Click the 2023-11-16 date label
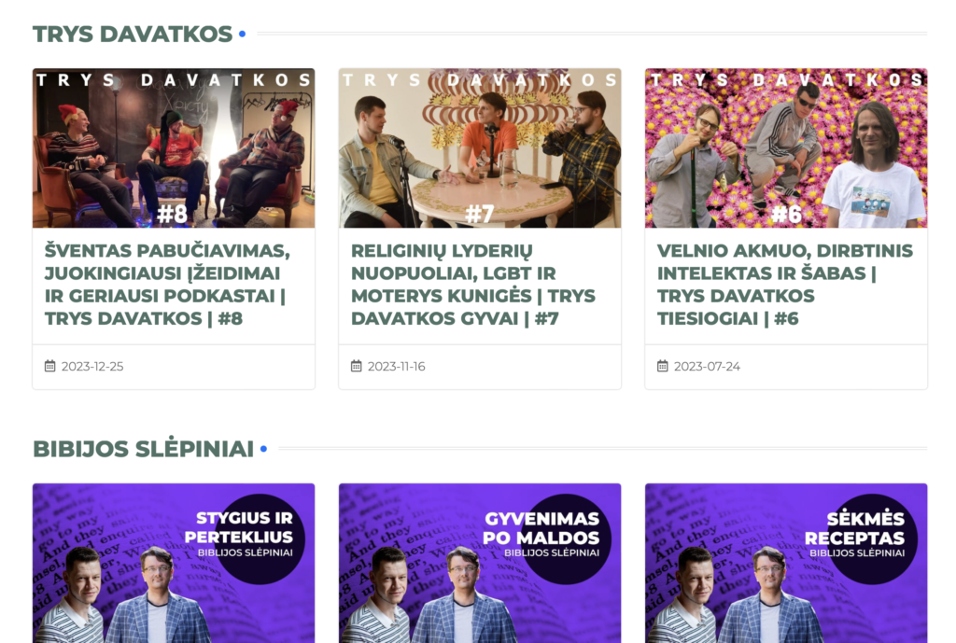 [396, 367]
